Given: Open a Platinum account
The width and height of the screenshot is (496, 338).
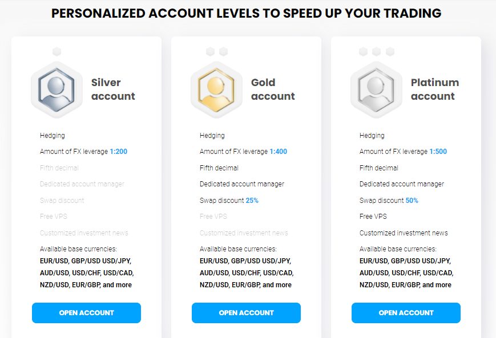Looking at the screenshot, I should pyautogui.click(x=406, y=313).
